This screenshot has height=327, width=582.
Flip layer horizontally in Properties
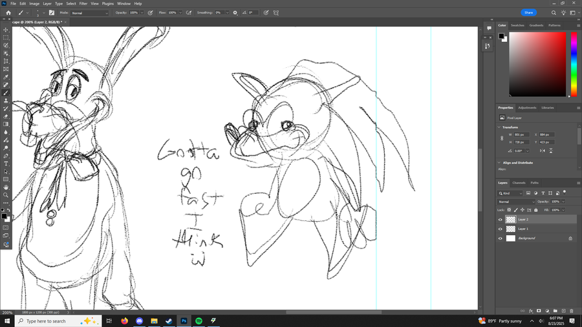[543, 151]
